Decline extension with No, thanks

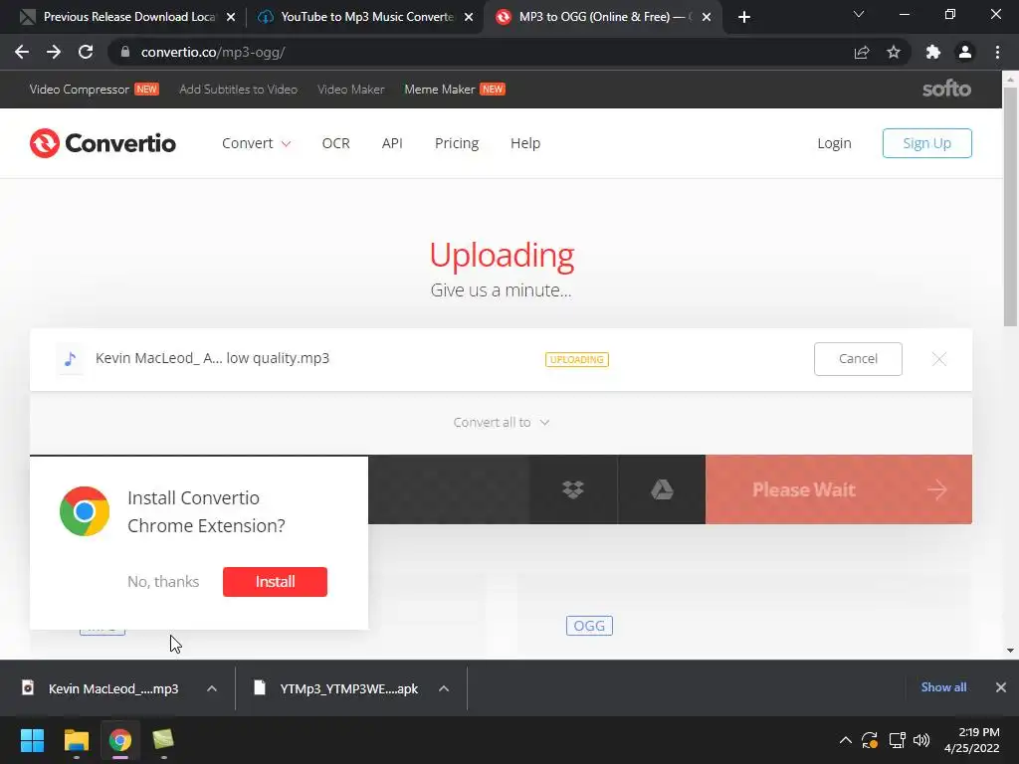point(163,581)
